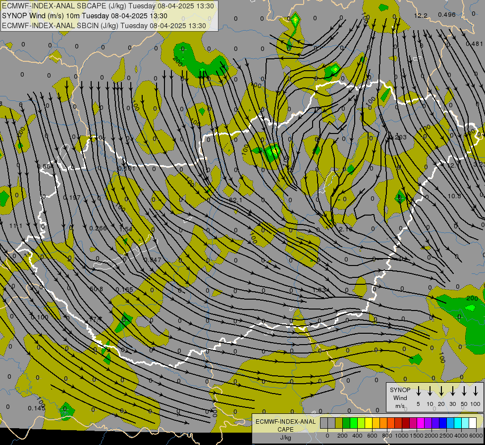485x445 pixels.
Task: Click the 10 m/s wind arrow in legend
Action: coord(430,391)
